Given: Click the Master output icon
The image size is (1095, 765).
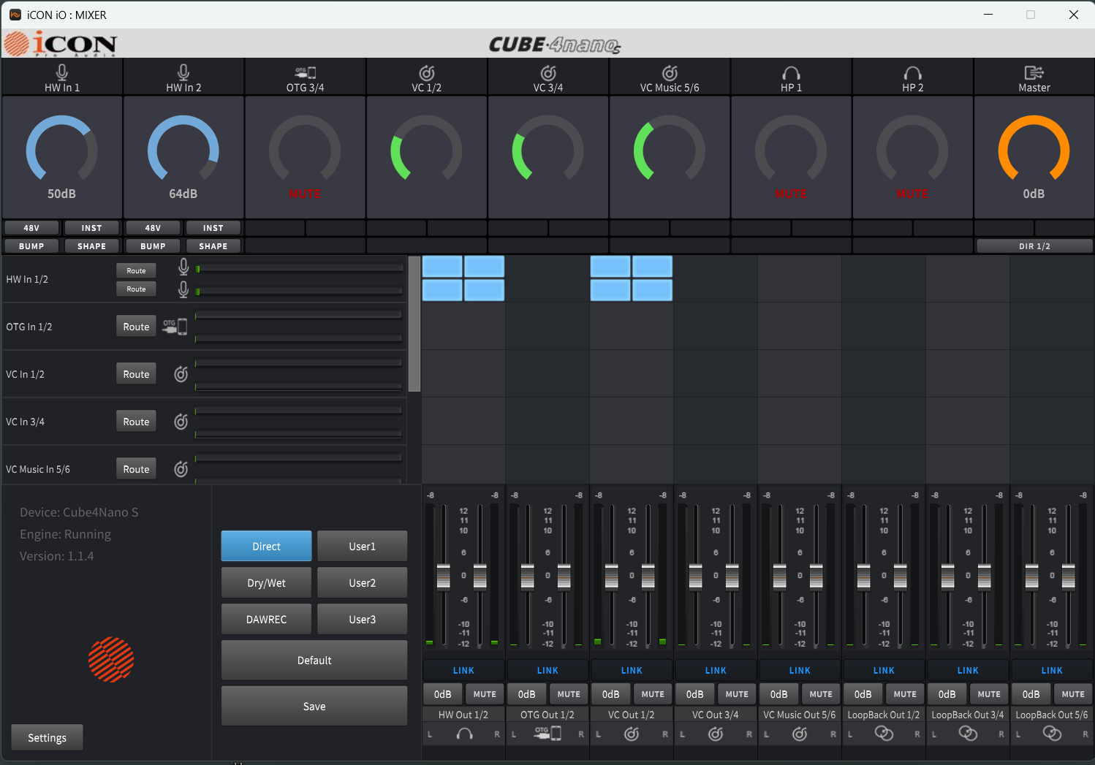Looking at the screenshot, I should (x=1034, y=72).
